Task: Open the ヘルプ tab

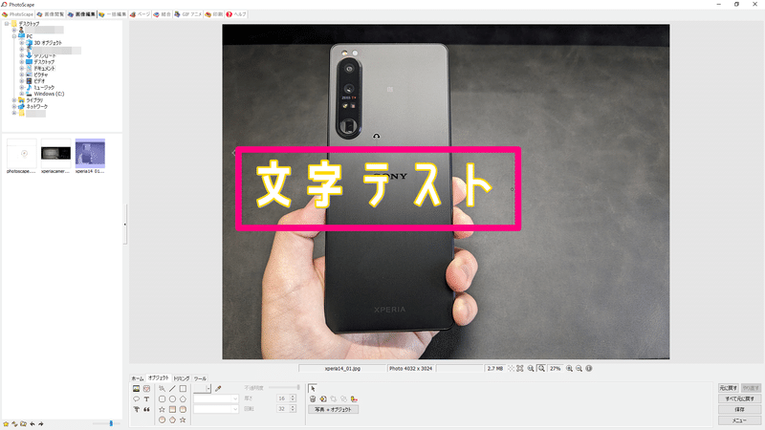Action: [236, 14]
